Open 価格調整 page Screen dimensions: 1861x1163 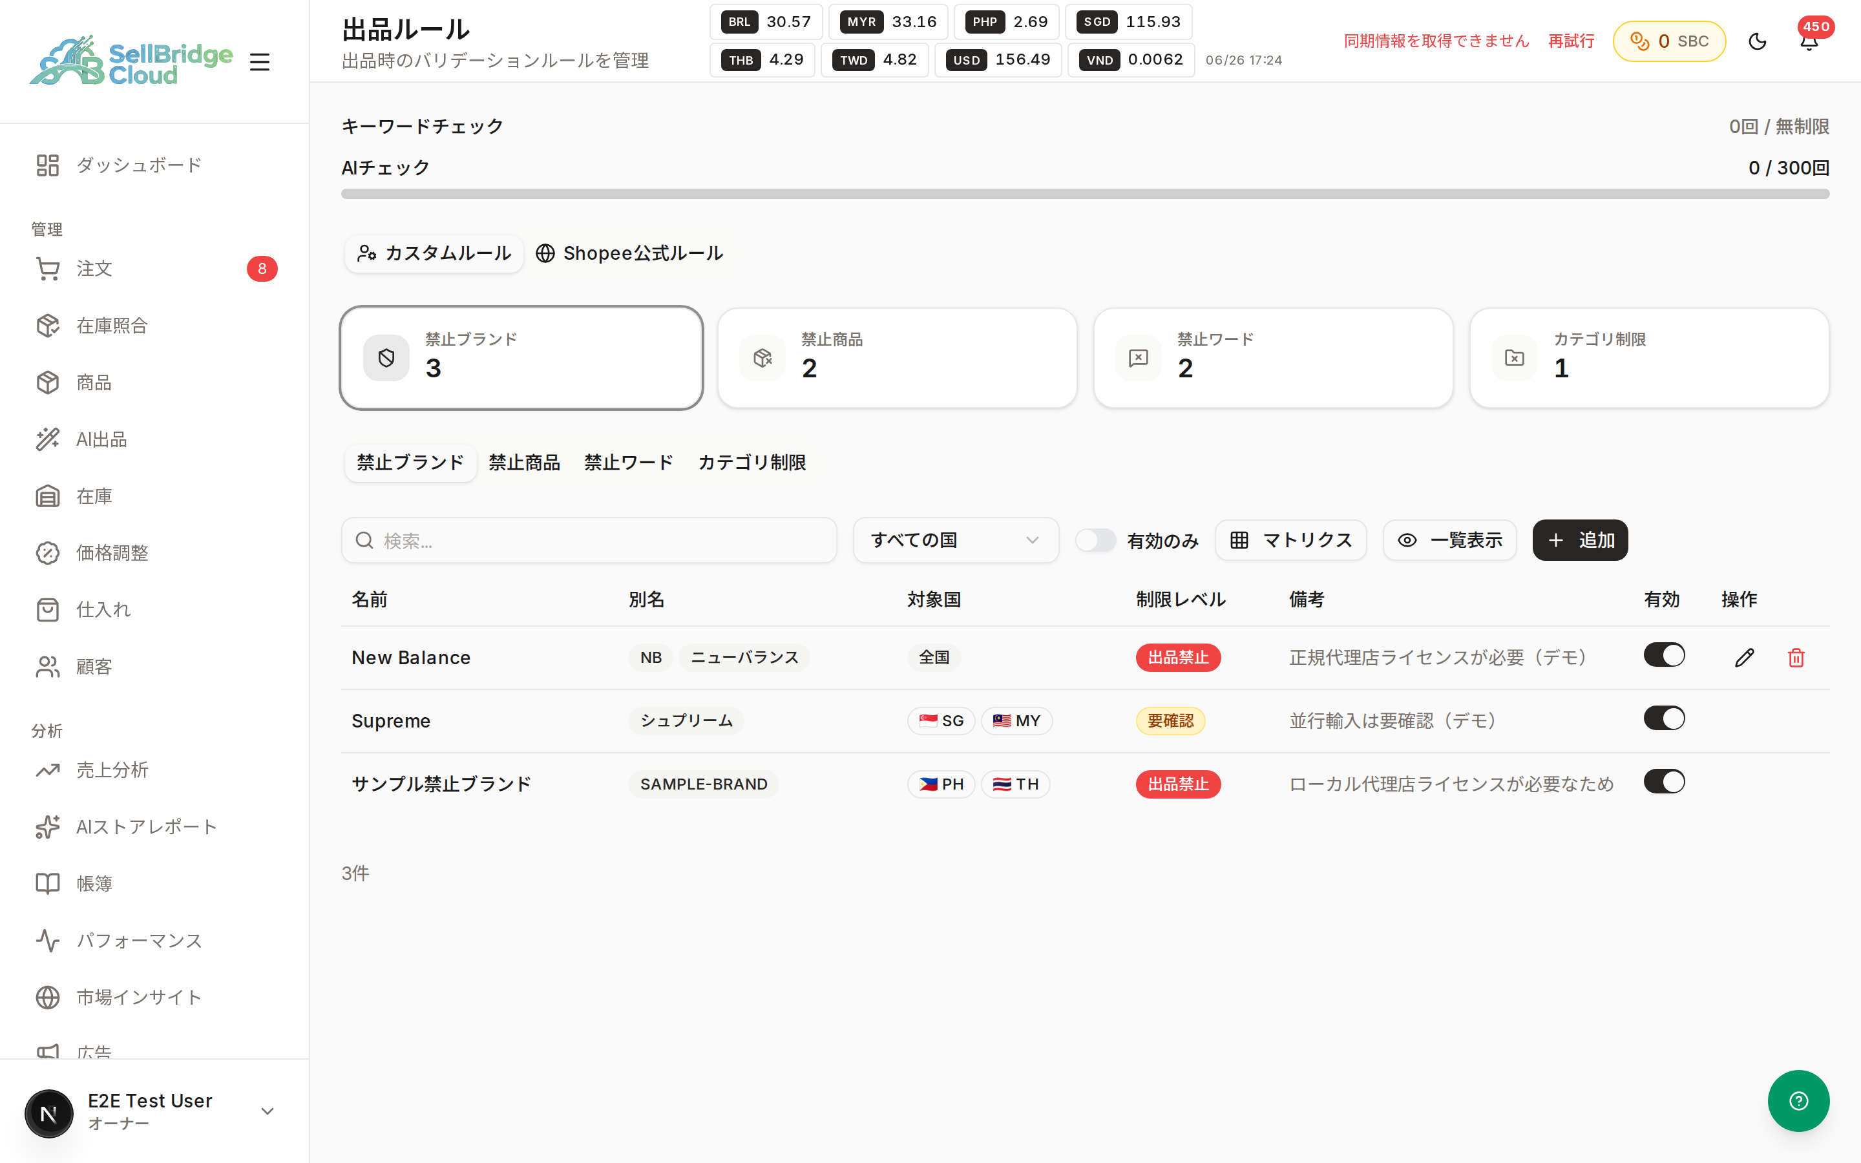[x=154, y=552]
